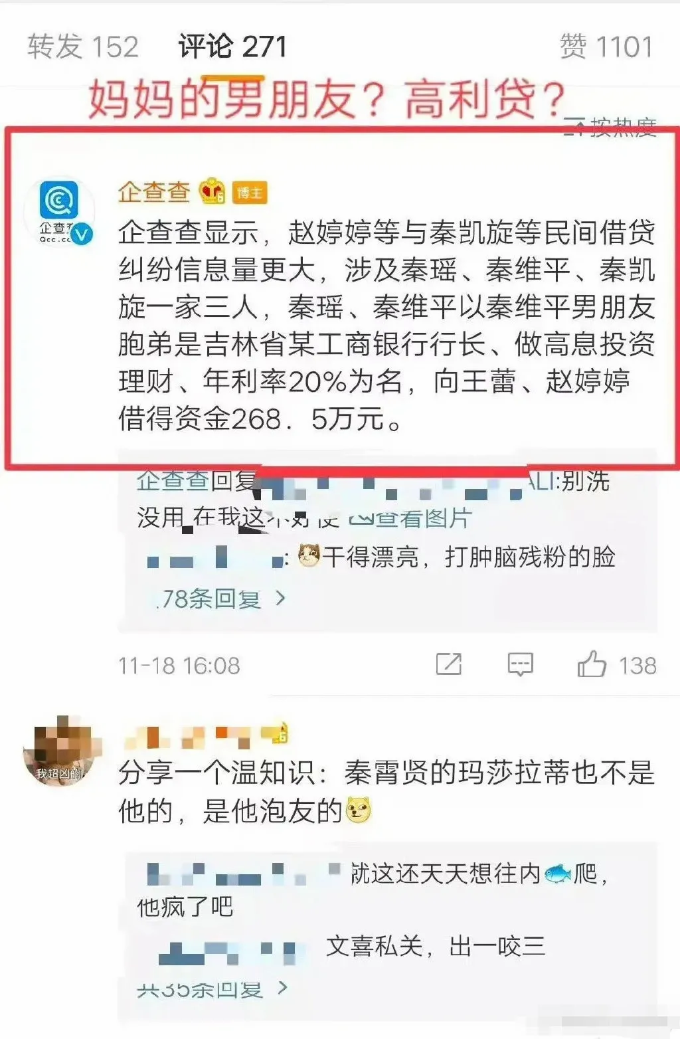This screenshot has height=1039, width=680.
Task: Tap the comment beginning 分享一个温知识
Action: (386, 791)
